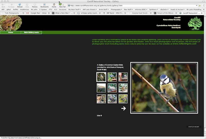Click the Home toolbar icon
The width and height of the screenshot is (206, 139).
[x=54, y=5]
